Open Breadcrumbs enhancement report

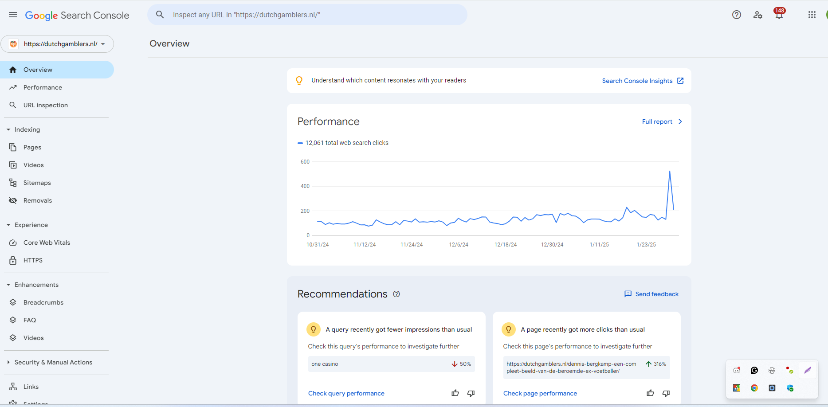57,302
